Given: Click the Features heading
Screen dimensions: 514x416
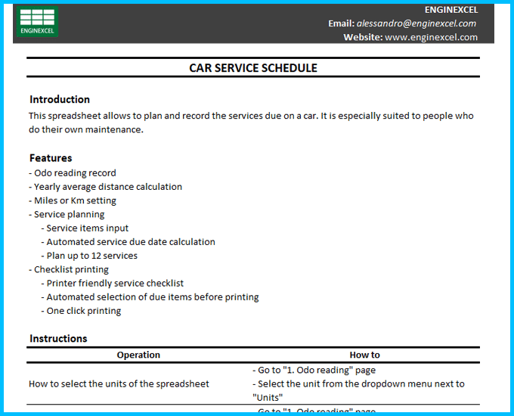Looking at the screenshot, I should point(51,158).
